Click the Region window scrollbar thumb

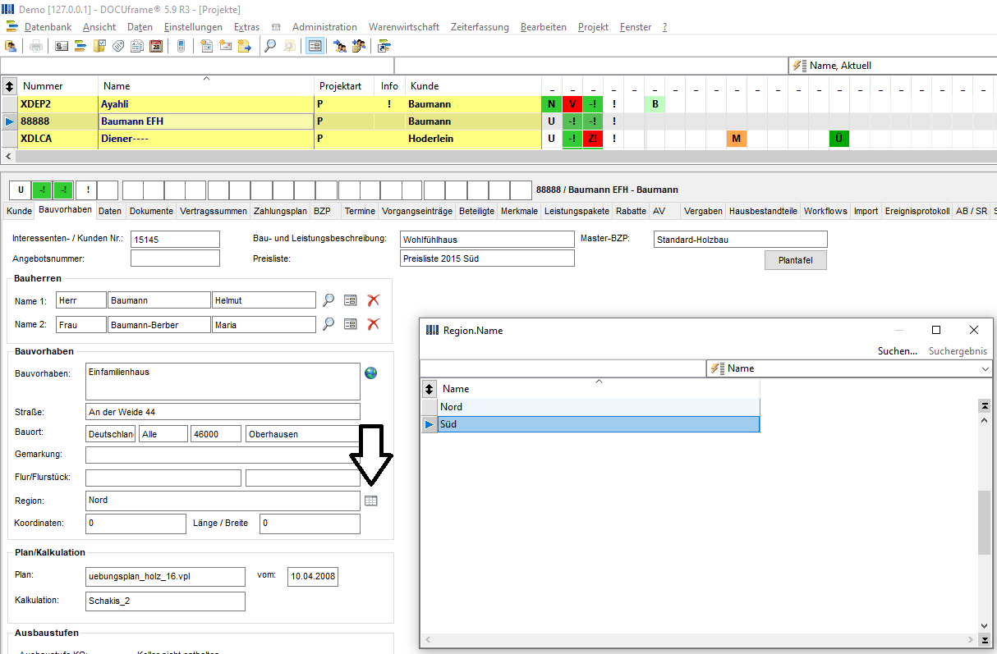coord(984,523)
